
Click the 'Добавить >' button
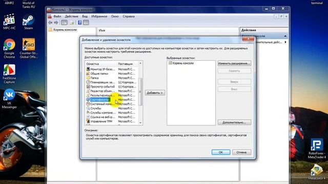click(155, 93)
